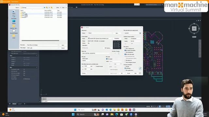Click Cancel in Browse for Plot File
The height and width of the screenshot is (117, 209).
click(63, 48)
